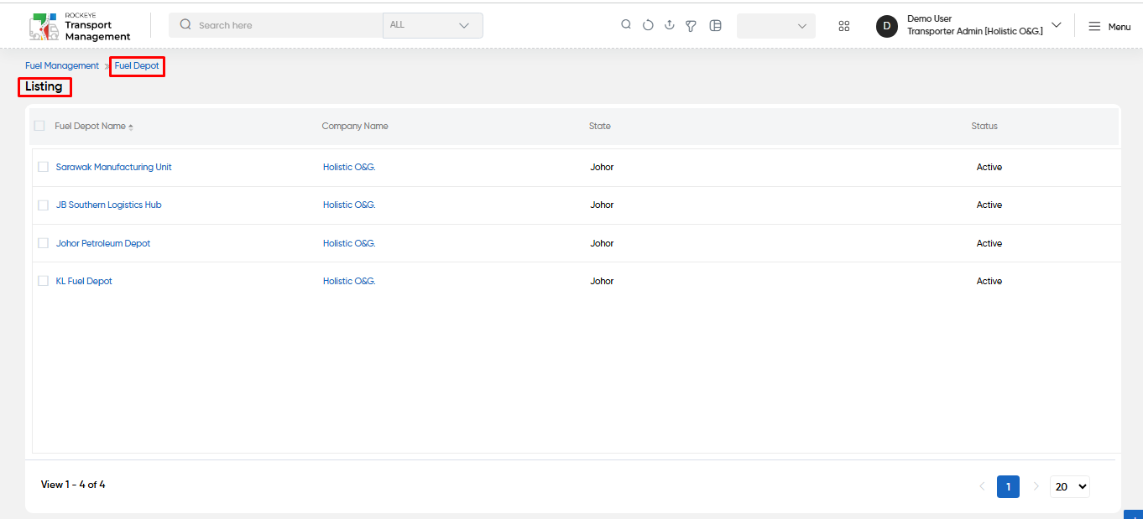Change page size from 20 dropdown

1070,486
